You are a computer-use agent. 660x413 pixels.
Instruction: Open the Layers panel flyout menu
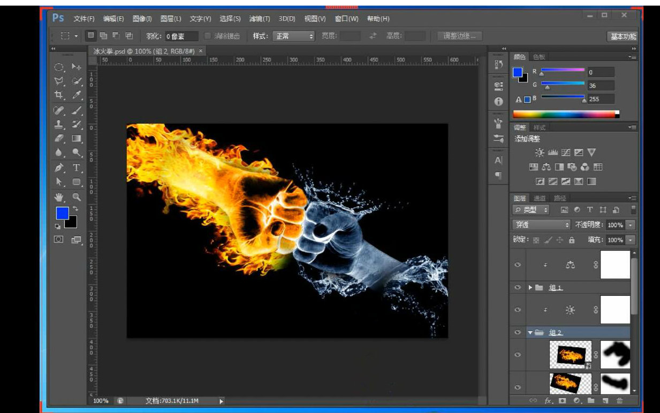pos(633,198)
